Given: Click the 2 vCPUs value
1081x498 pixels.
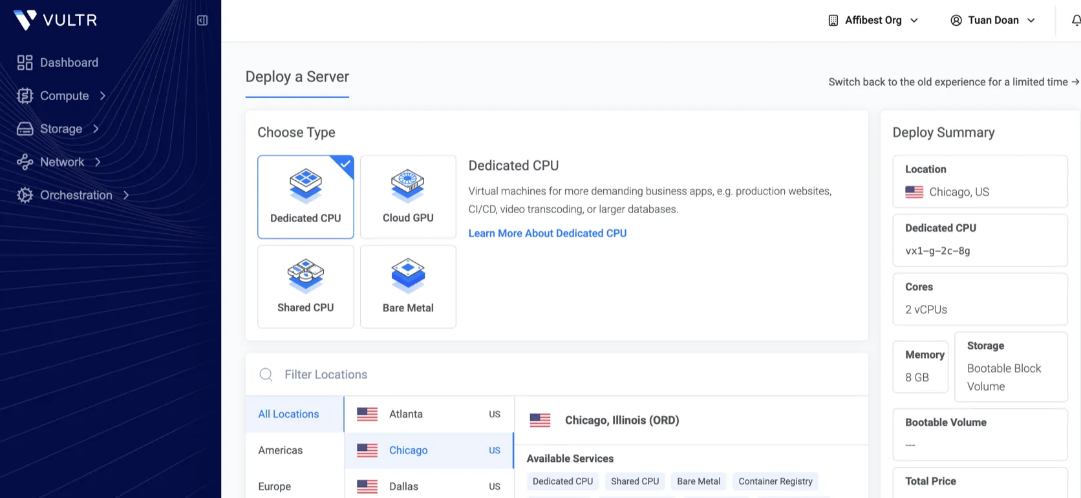Looking at the screenshot, I should 926,309.
